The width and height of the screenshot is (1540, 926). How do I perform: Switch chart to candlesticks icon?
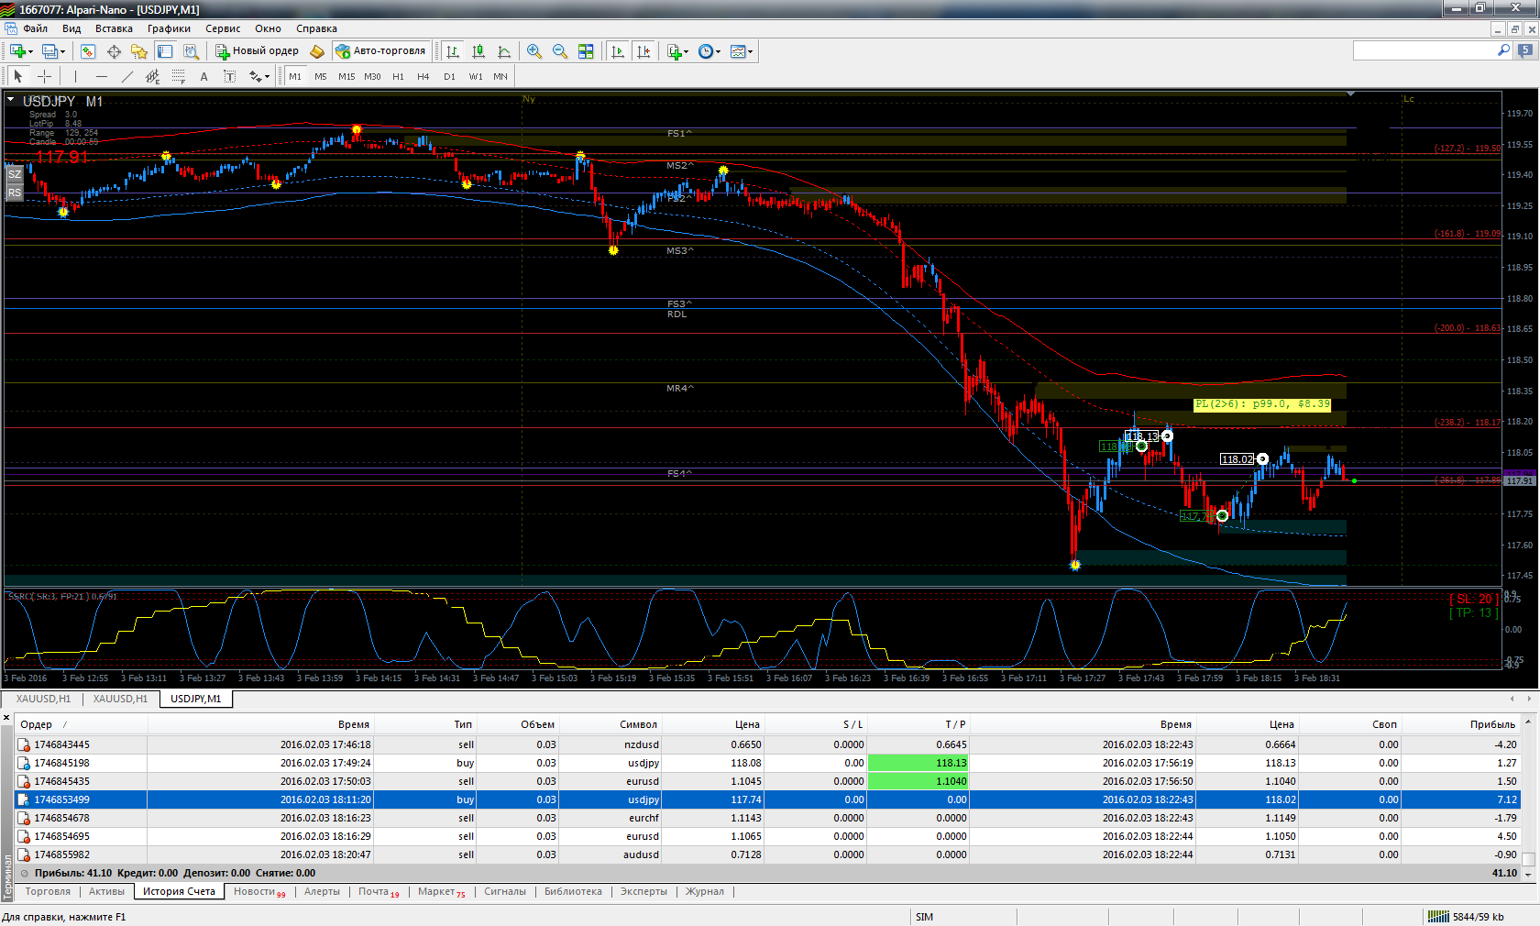click(x=478, y=51)
